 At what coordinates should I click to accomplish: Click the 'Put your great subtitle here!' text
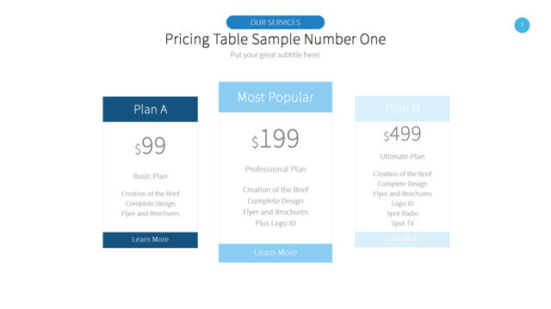275,55
